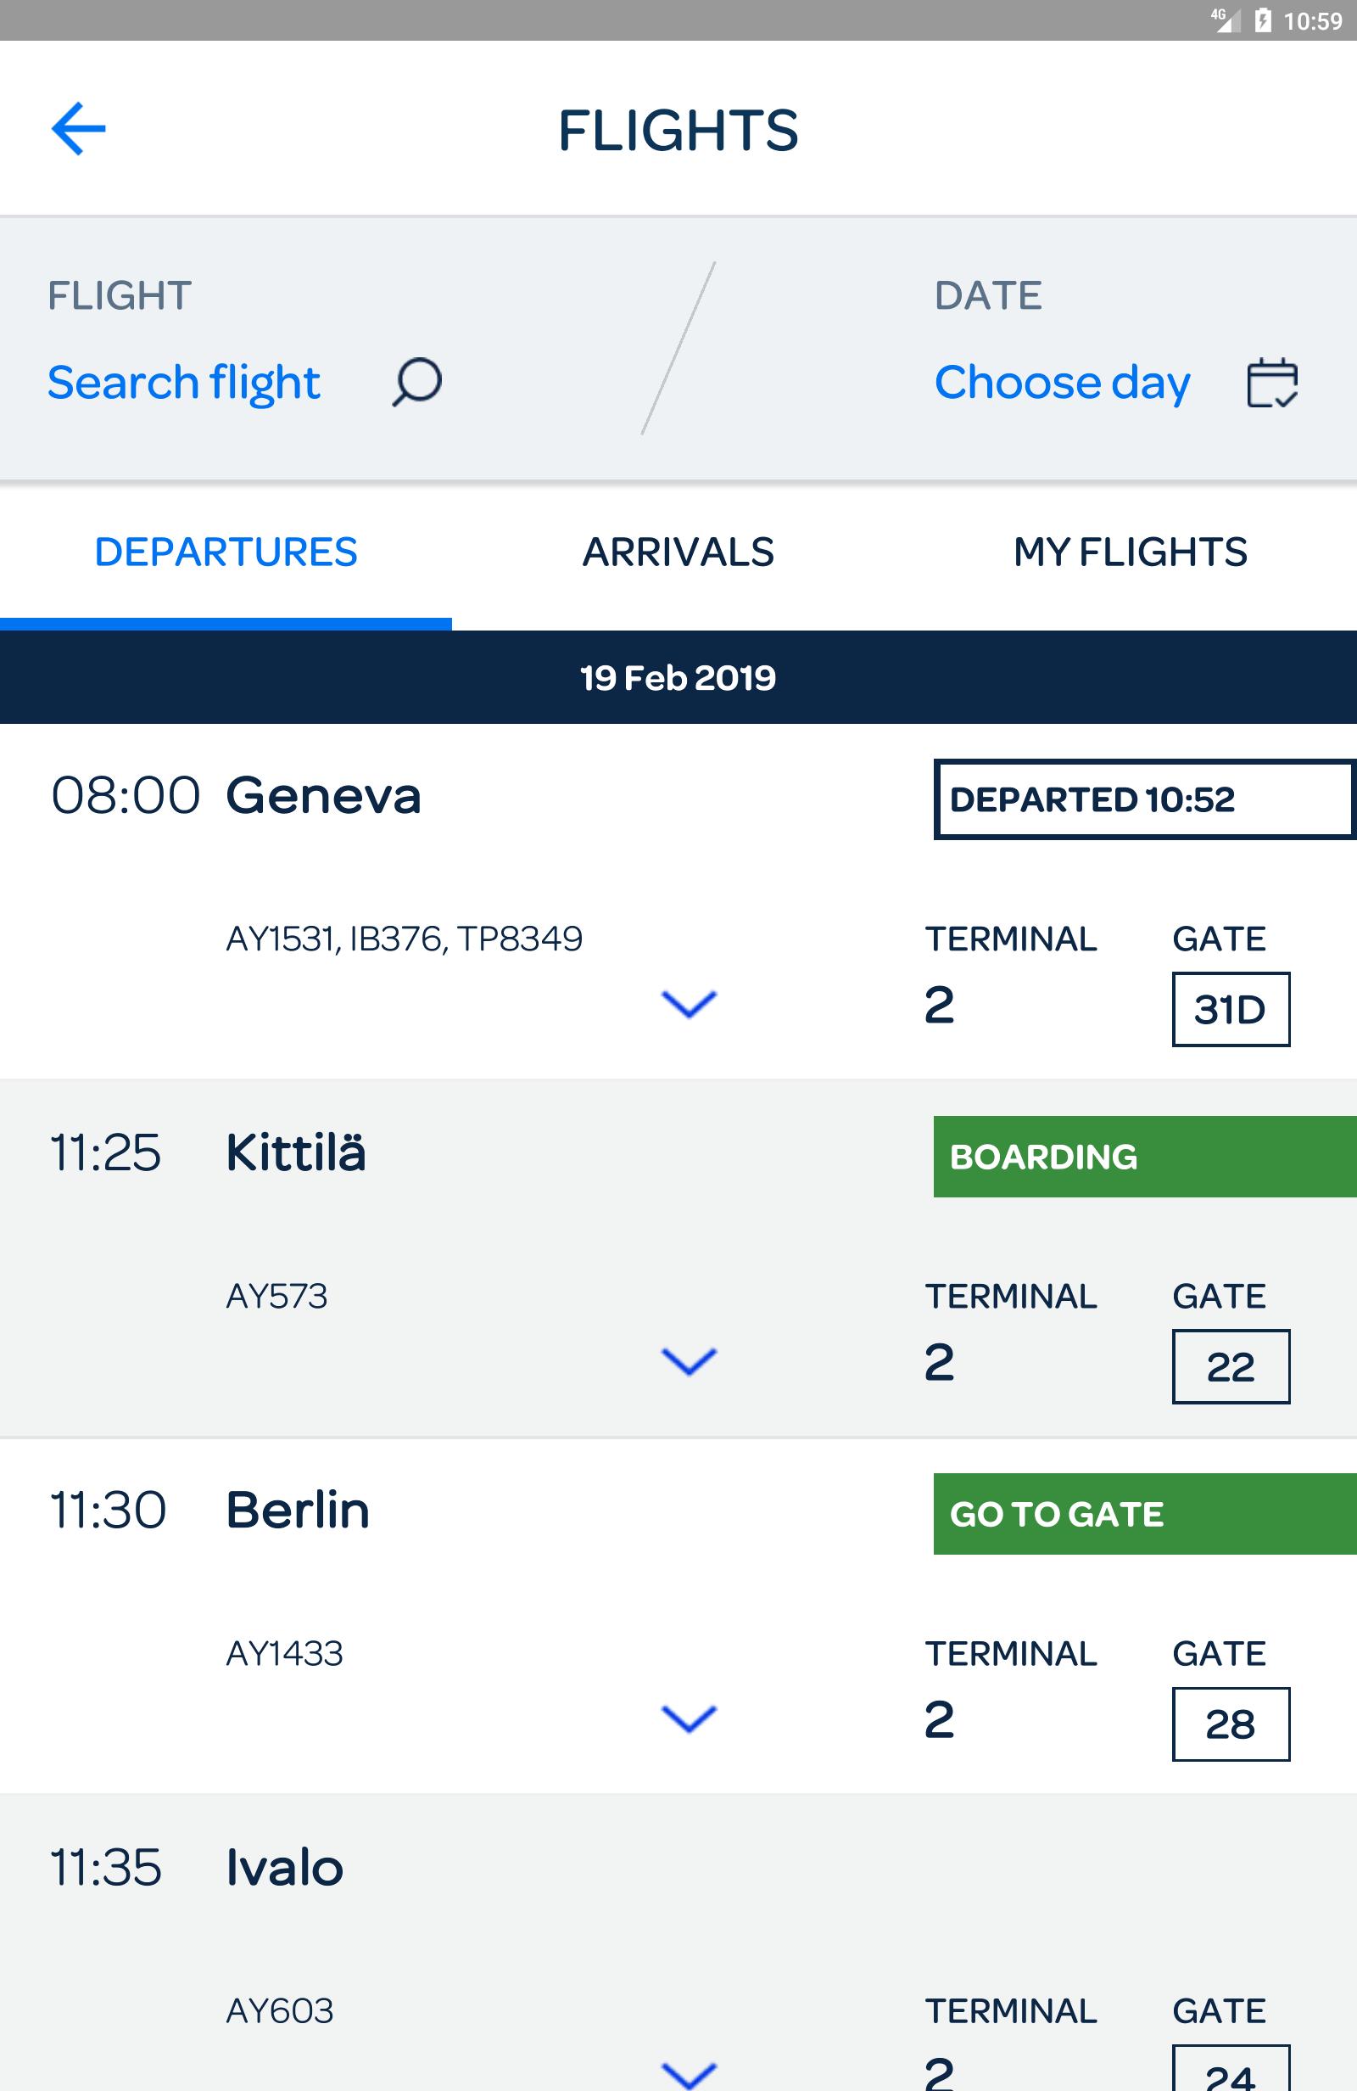Tap the Go To Gate status badge
The width and height of the screenshot is (1357, 2091).
[1144, 1515]
